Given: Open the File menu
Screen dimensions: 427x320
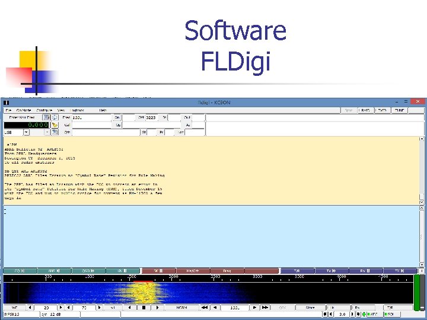Looking at the screenshot, I should (8, 110).
